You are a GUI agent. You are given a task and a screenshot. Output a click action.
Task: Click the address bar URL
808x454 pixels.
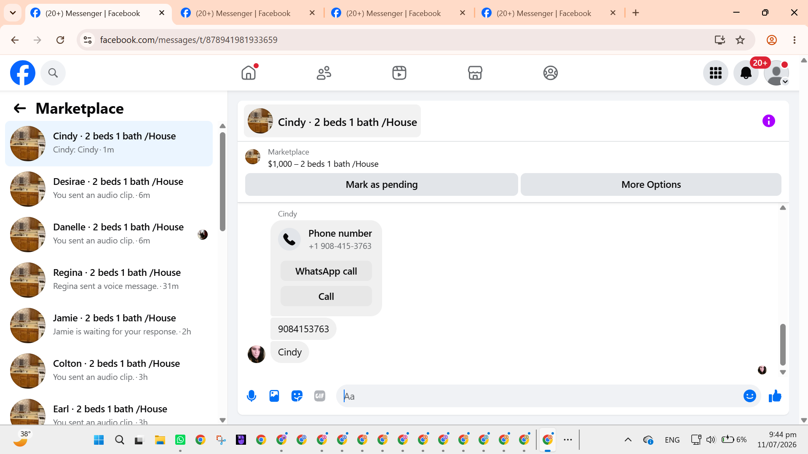pyautogui.click(x=189, y=40)
